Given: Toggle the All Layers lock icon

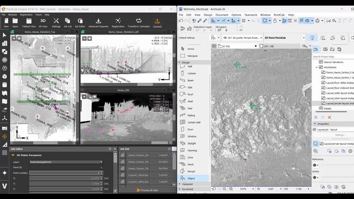Looking at the screenshot, I should (226, 30).
